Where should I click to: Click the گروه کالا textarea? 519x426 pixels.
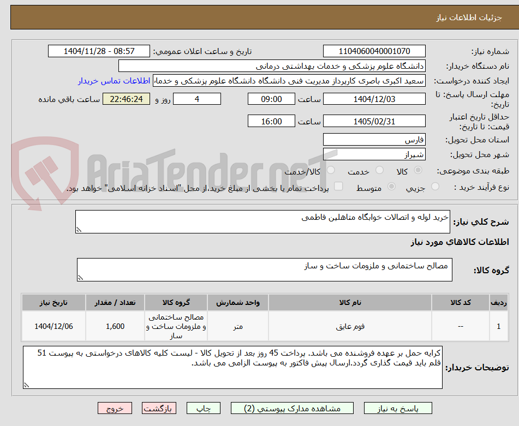[265, 269]
